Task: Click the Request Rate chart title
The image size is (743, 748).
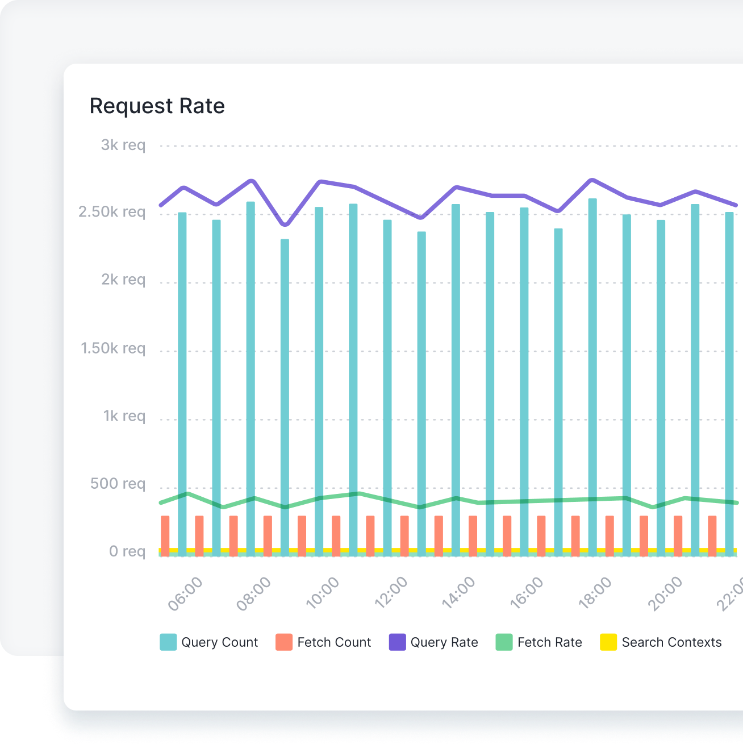Action: (x=157, y=106)
